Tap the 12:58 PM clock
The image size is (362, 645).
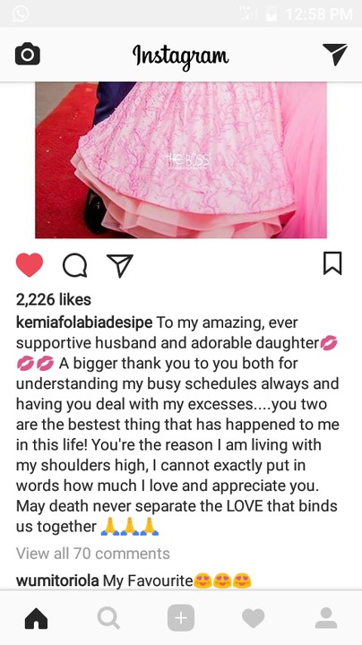tap(319, 14)
